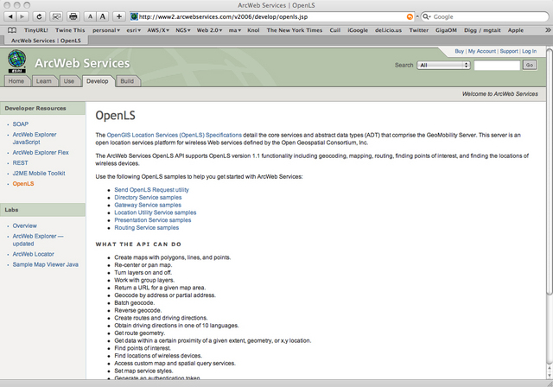Click in the site search text field
This screenshot has width=553, height=387.
(x=497, y=65)
